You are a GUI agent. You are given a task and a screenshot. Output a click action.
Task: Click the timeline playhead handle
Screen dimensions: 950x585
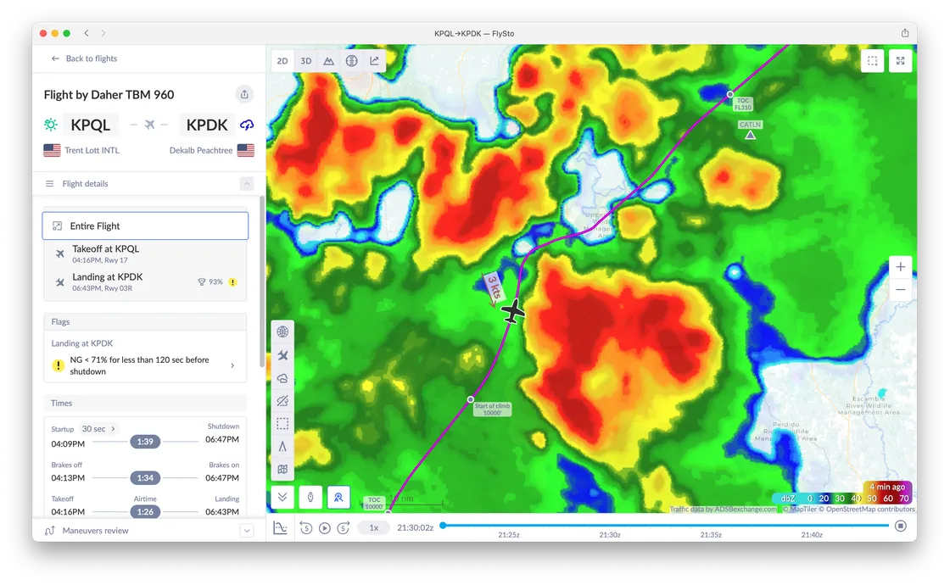[x=443, y=525]
